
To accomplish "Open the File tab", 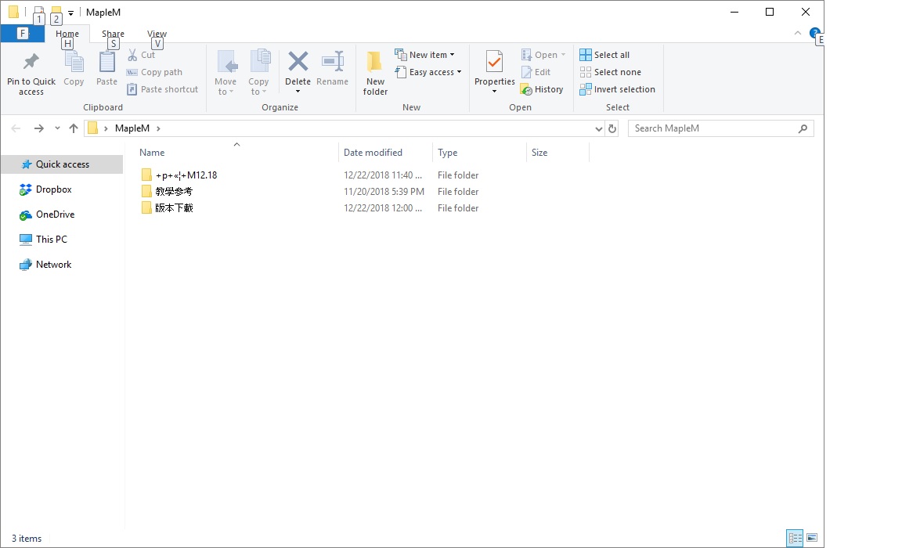I will click(23, 34).
